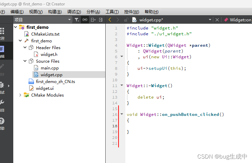This screenshot has height=163, width=252.
Task: Go forward using the right arrow
Action: coord(118,20)
